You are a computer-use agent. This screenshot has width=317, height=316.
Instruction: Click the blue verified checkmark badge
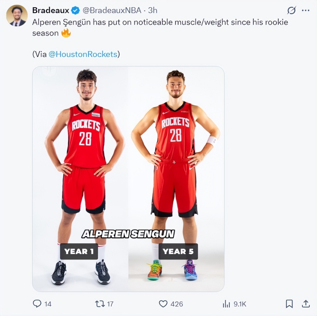pyautogui.click(x=76, y=11)
